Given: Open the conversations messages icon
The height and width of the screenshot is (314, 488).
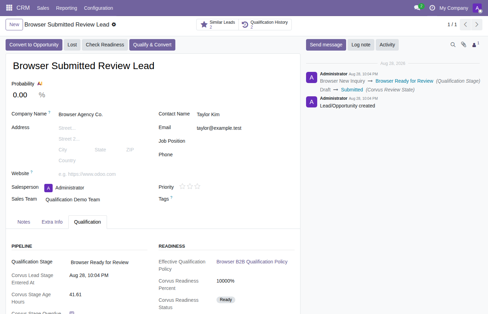Looking at the screenshot, I should point(417,8).
